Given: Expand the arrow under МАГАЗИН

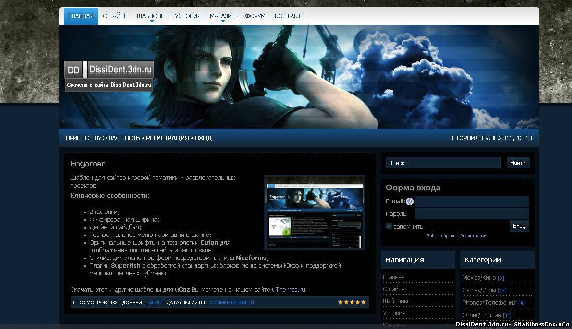Looking at the screenshot, I should tap(223, 22).
